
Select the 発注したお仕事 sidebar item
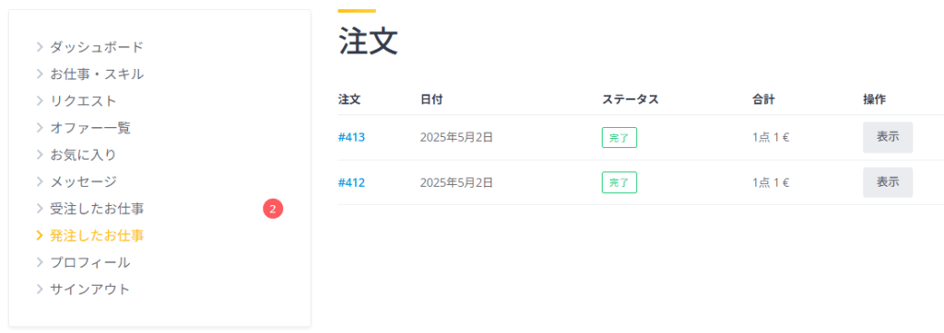click(97, 235)
